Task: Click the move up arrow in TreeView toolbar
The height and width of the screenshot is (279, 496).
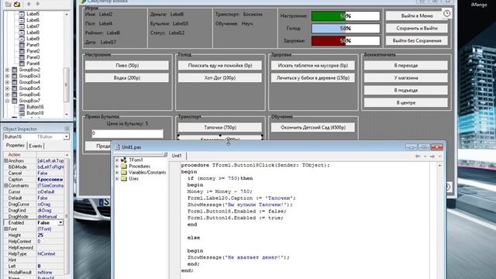Action: [x=29, y=4]
